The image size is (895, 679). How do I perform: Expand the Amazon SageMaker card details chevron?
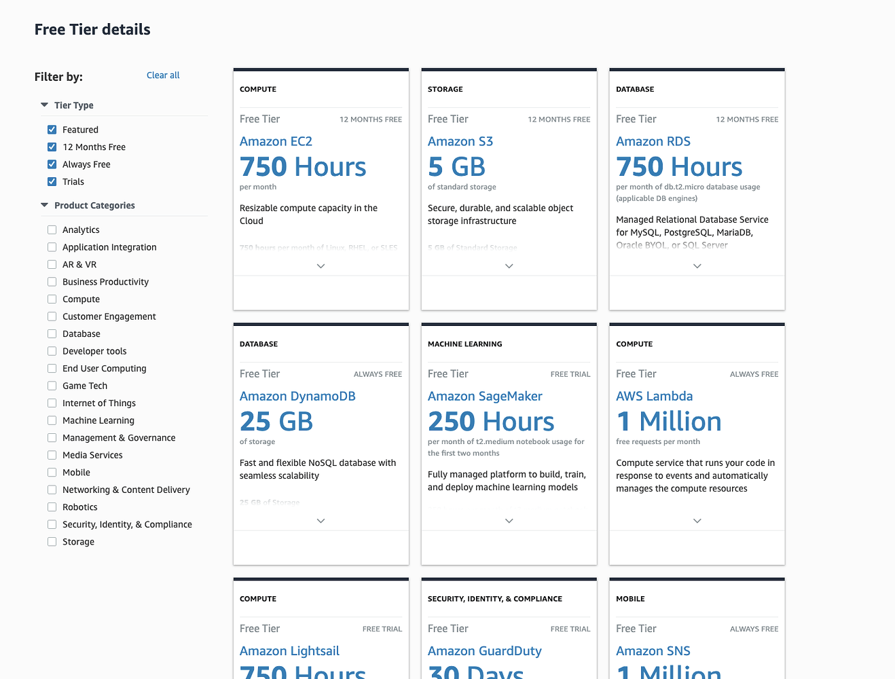pyautogui.click(x=509, y=521)
